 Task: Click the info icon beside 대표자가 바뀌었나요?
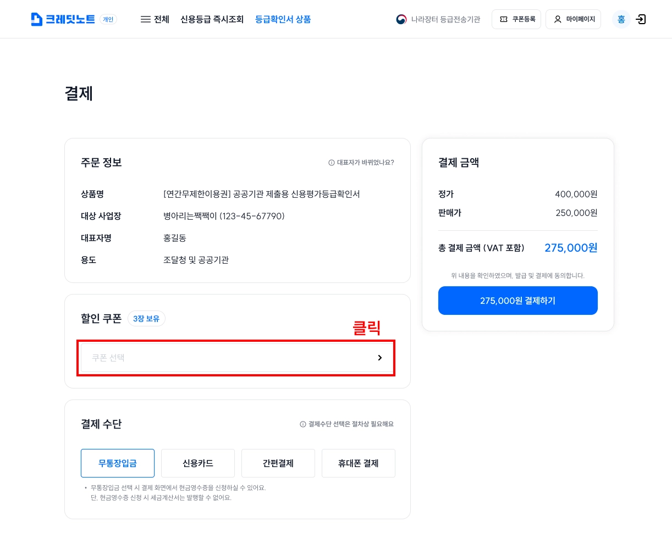(x=332, y=163)
